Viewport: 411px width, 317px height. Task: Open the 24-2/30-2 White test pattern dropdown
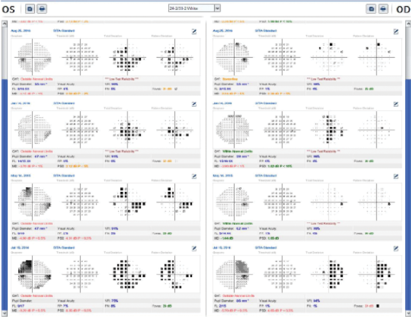click(217, 8)
